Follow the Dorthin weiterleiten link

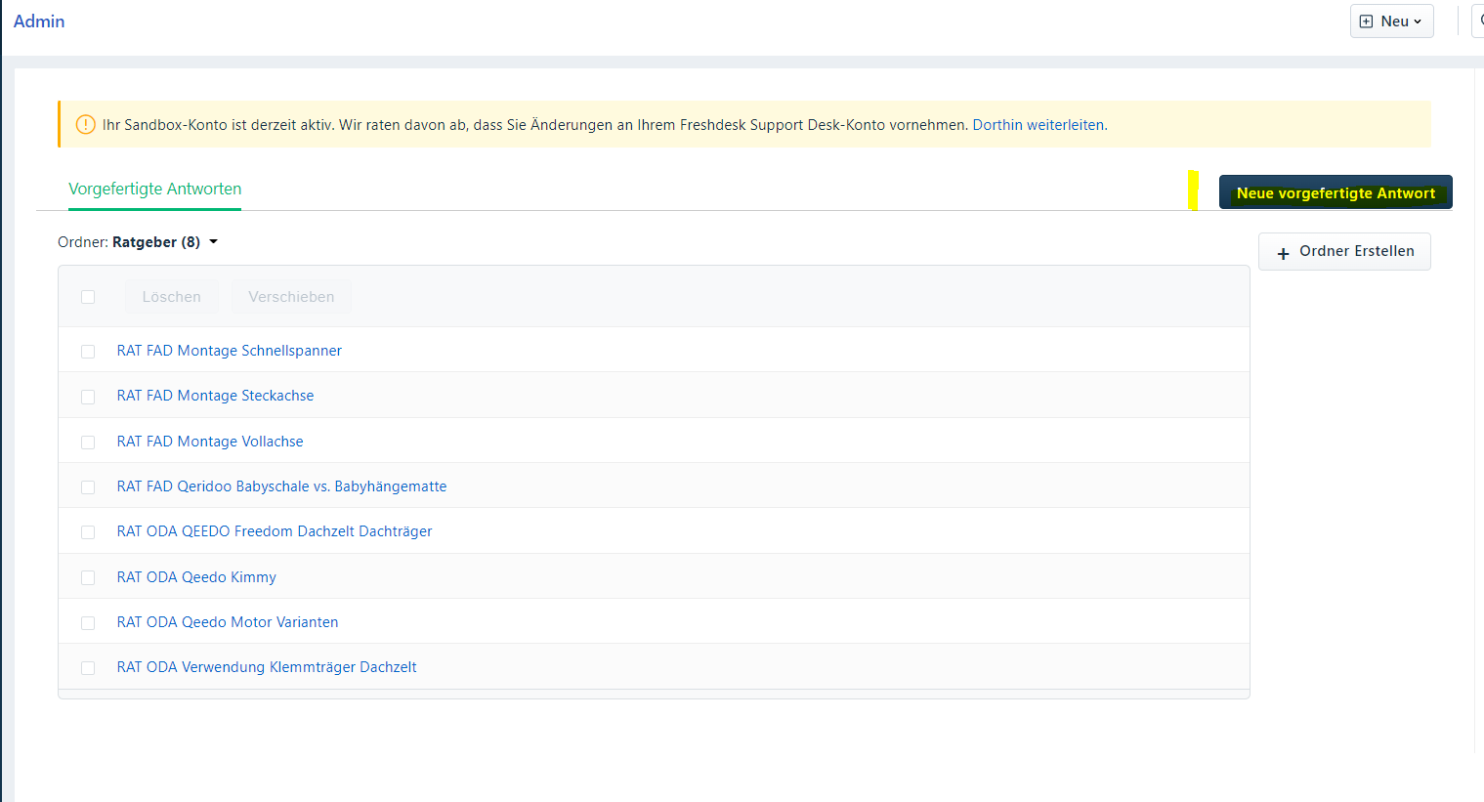point(1039,125)
